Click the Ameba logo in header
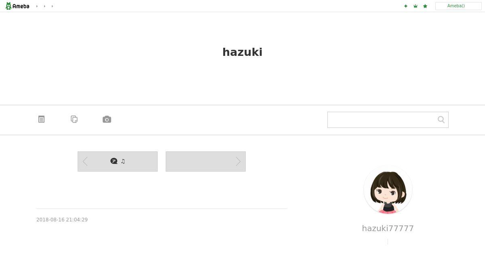The height and width of the screenshot is (255, 485). click(17, 6)
